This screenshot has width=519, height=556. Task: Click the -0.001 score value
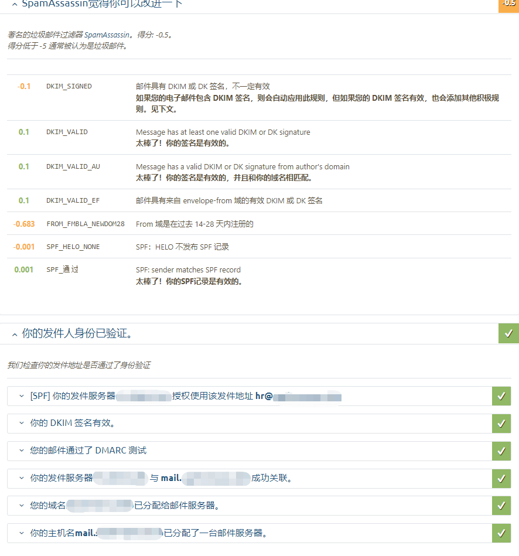(x=24, y=247)
